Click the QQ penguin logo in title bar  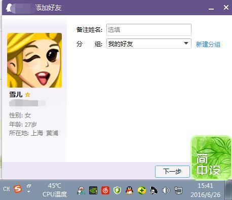(x=9, y=8)
